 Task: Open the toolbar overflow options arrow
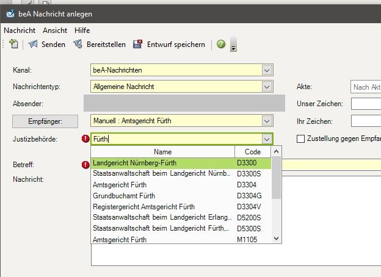pyautogui.click(x=233, y=45)
